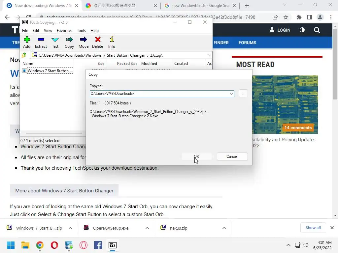
Task: Click the Delete tool in 7-Zip
Action: (x=98, y=42)
